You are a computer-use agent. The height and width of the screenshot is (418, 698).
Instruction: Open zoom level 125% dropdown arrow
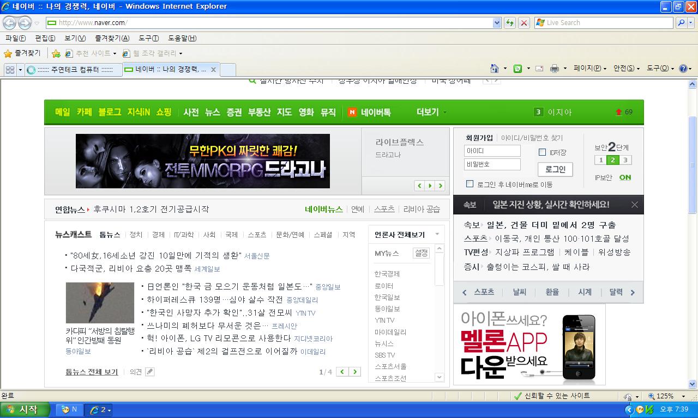pyautogui.click(x=684, y=396)
